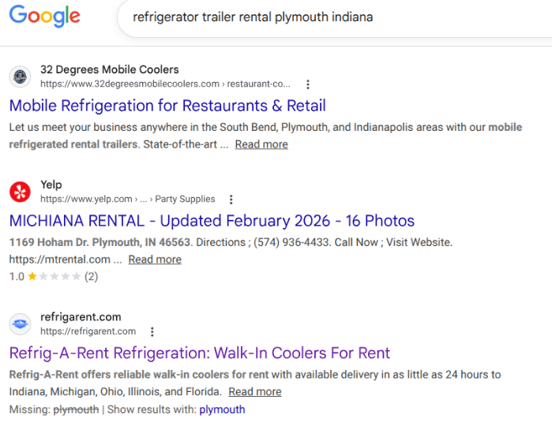Image resolution: width=552 pixels, height=433 pixels.
Task: Click the (2) review count next to the stars
Action: tap(91, 277)
